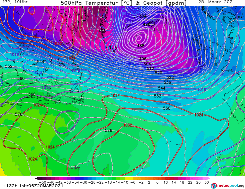
Task: Click the 520 geopotential contour label
Action: [158, 73]
